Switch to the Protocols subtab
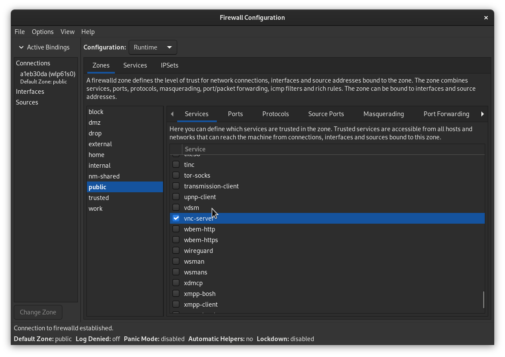505x357 pixels. point(275,114)
